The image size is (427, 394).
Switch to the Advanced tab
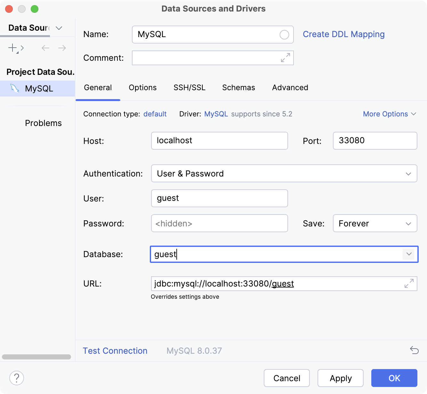coord(290,88)
